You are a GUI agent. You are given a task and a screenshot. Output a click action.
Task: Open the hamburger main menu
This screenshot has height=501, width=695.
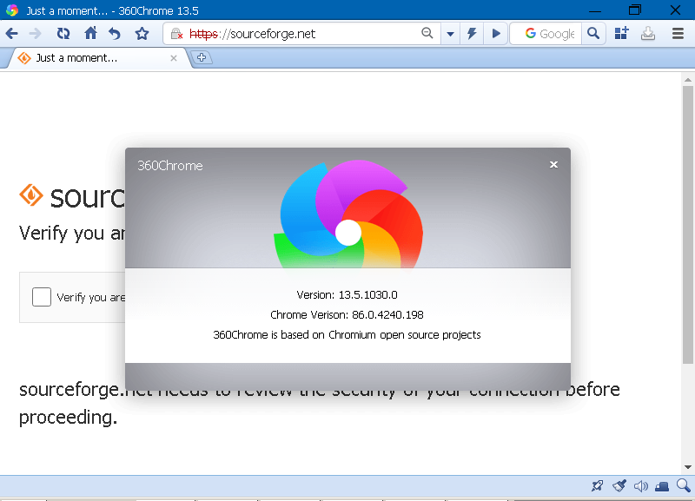(678, 34)
